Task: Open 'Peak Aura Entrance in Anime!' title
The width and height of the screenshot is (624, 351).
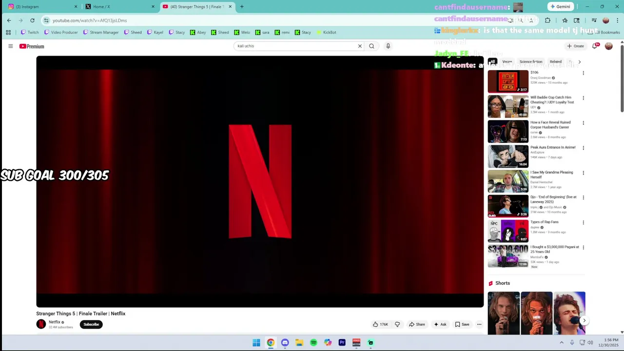Action: coord(553,147)
